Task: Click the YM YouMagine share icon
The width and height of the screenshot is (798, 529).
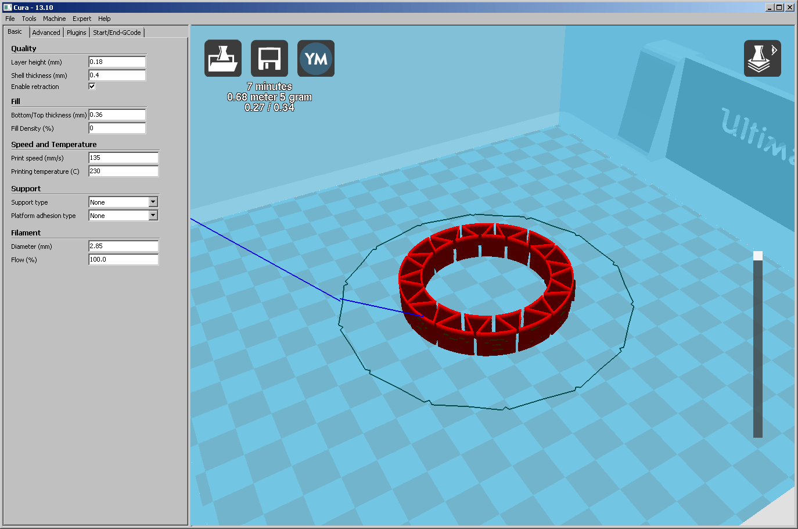Action: click(316, 58)
